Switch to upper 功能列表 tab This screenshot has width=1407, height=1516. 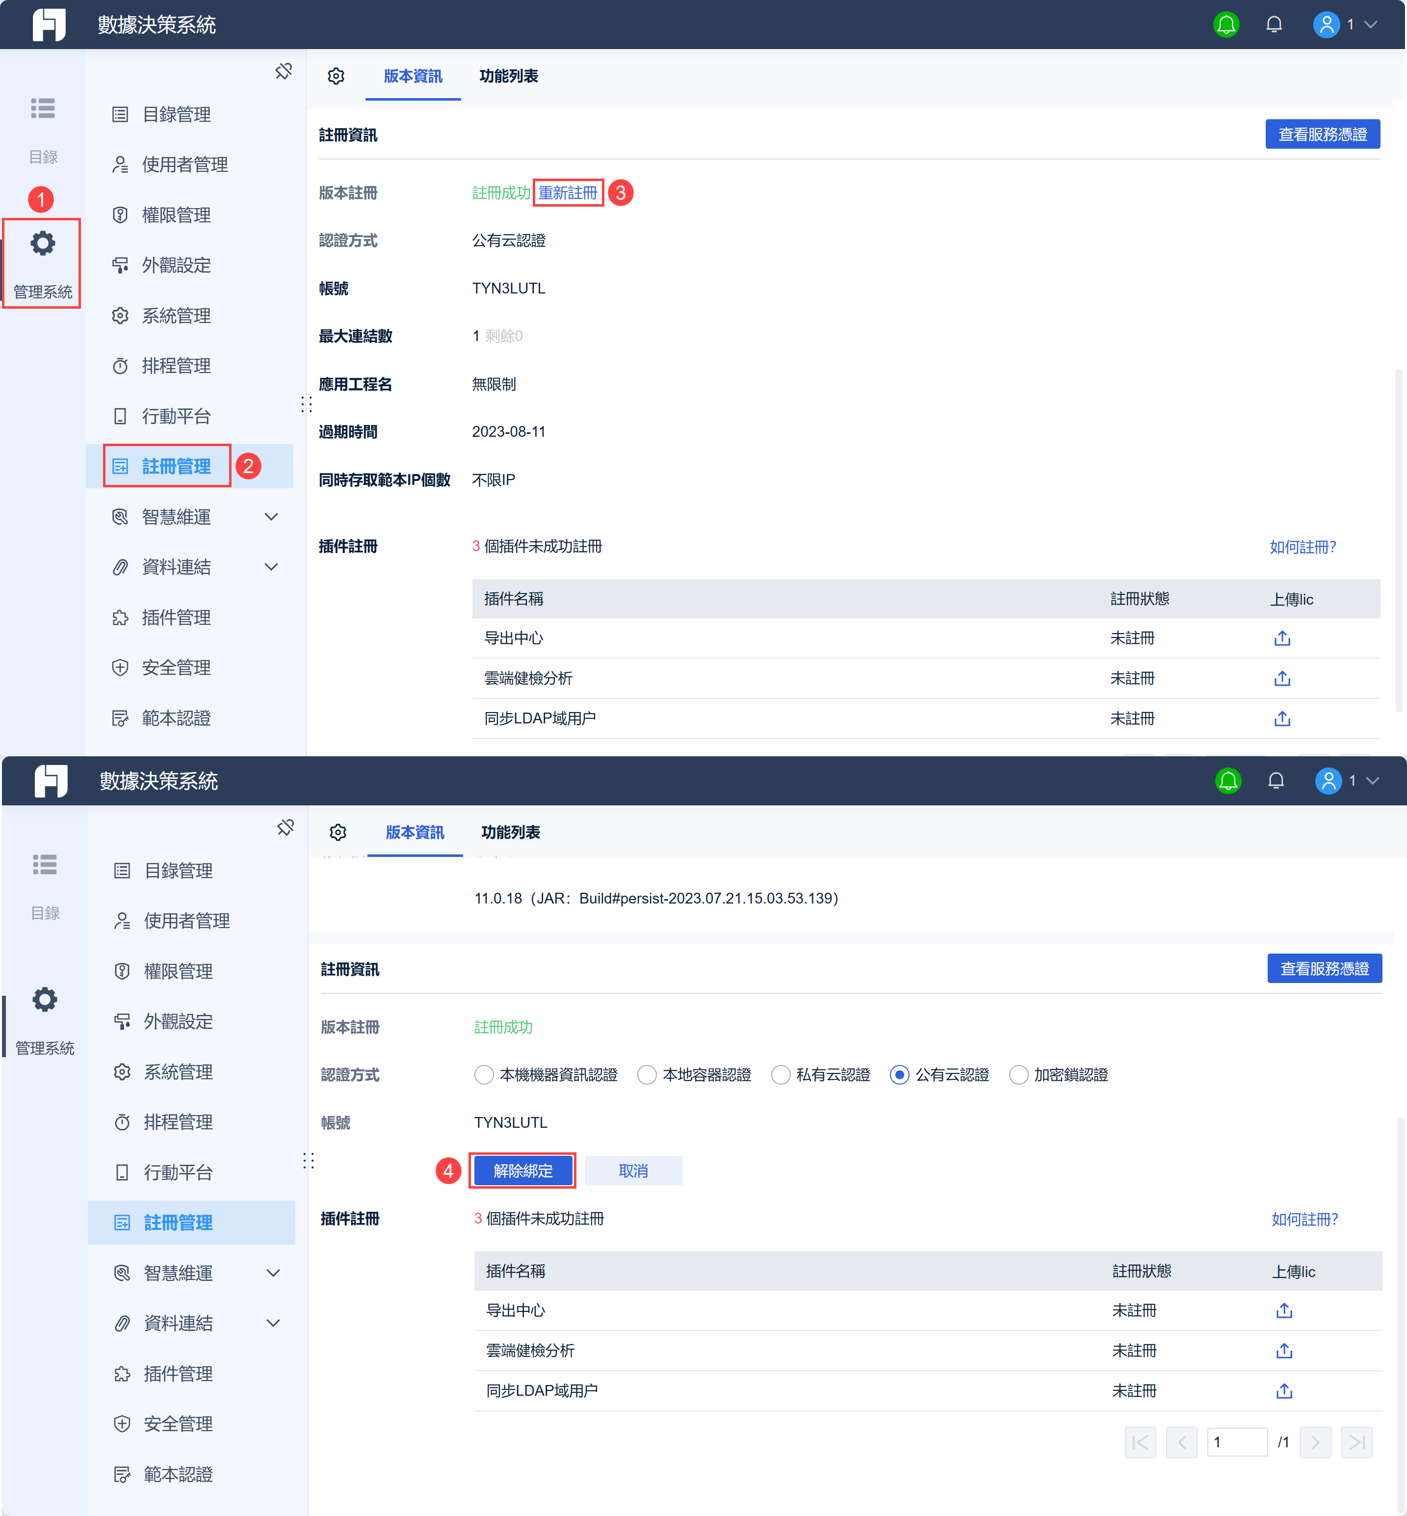[x=508, y=76]
